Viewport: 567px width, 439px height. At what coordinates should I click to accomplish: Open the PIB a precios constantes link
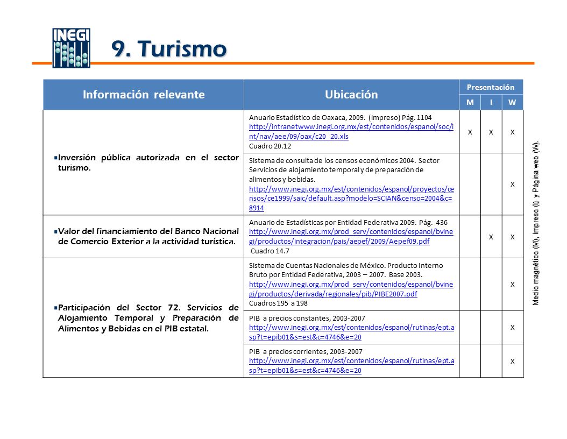[x=351, y=332]
